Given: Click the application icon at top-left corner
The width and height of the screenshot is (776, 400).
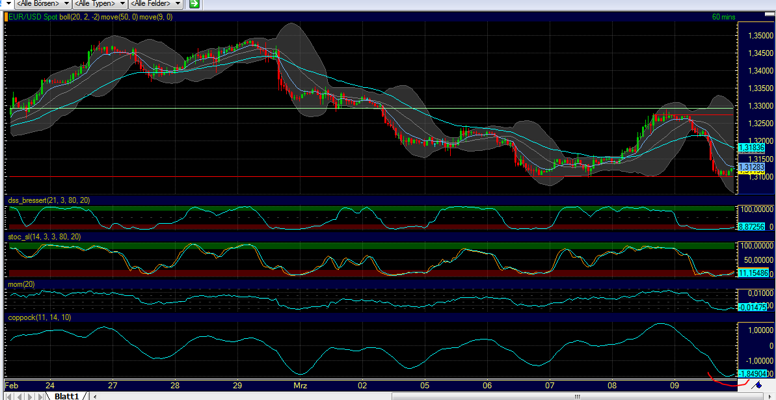Looking at the screenshot, I should (x=3, y=2).
